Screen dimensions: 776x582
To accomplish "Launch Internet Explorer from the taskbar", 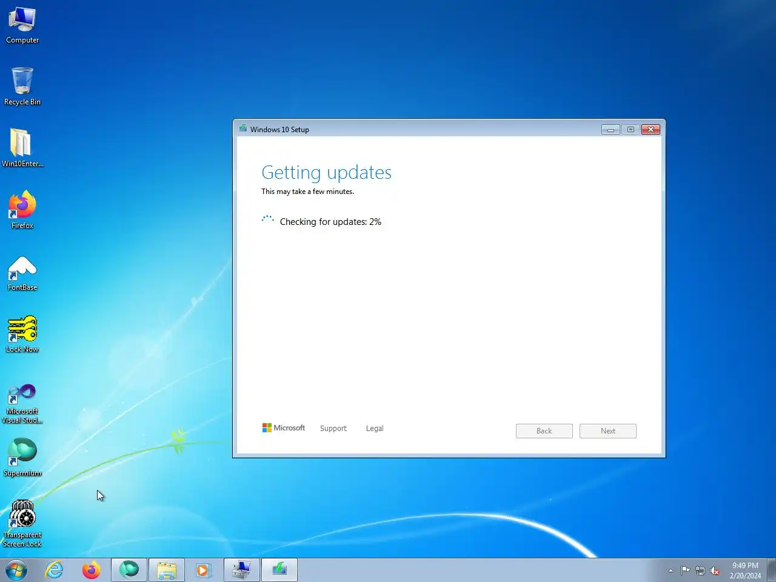I will 54,570.
